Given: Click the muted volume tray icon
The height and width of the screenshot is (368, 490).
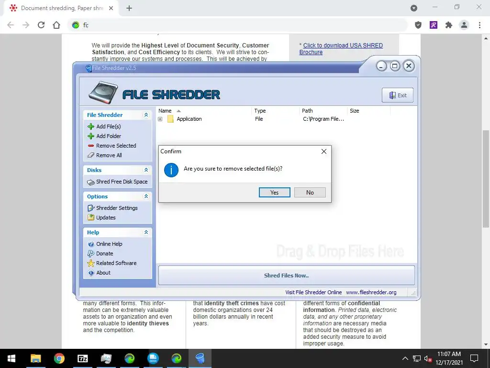Looking at the screenshot, I should click(x=428, y=358).
